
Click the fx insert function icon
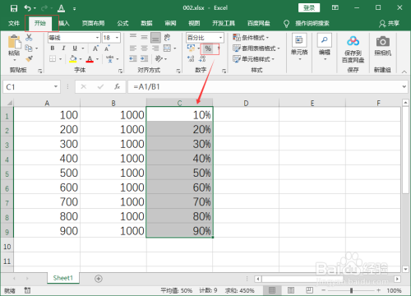coord(118,86)
